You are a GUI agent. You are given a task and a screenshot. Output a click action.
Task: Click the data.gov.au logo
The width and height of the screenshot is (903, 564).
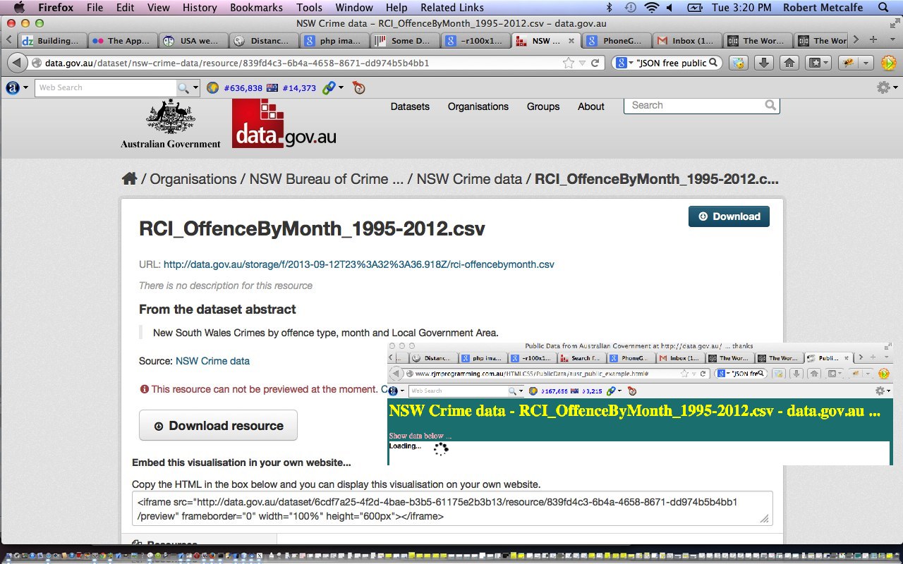[284, 123]
